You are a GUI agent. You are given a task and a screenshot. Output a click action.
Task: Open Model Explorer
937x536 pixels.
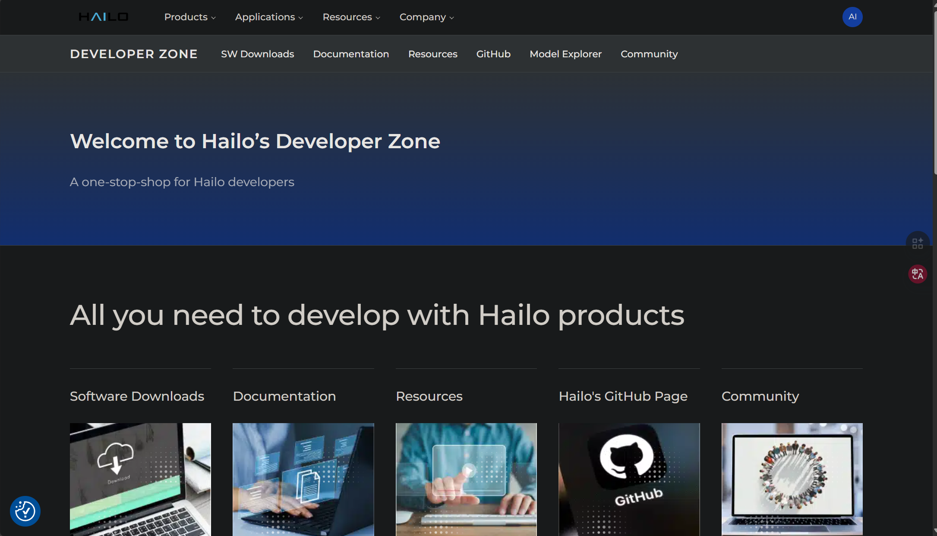pyautogui.click(x=565, y=54)
